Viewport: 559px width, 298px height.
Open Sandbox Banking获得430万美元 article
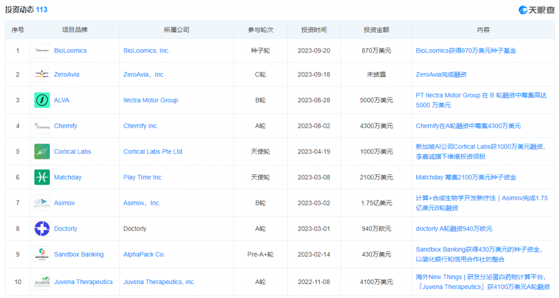(x=479, y=254)
